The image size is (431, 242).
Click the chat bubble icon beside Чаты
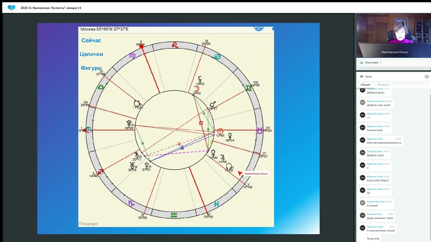pos(362,77)
